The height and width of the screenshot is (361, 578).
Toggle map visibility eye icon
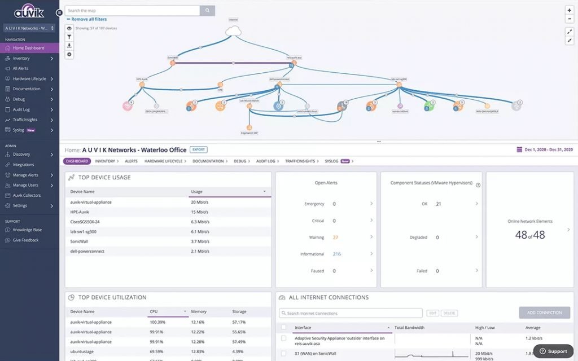coord(69,28)
